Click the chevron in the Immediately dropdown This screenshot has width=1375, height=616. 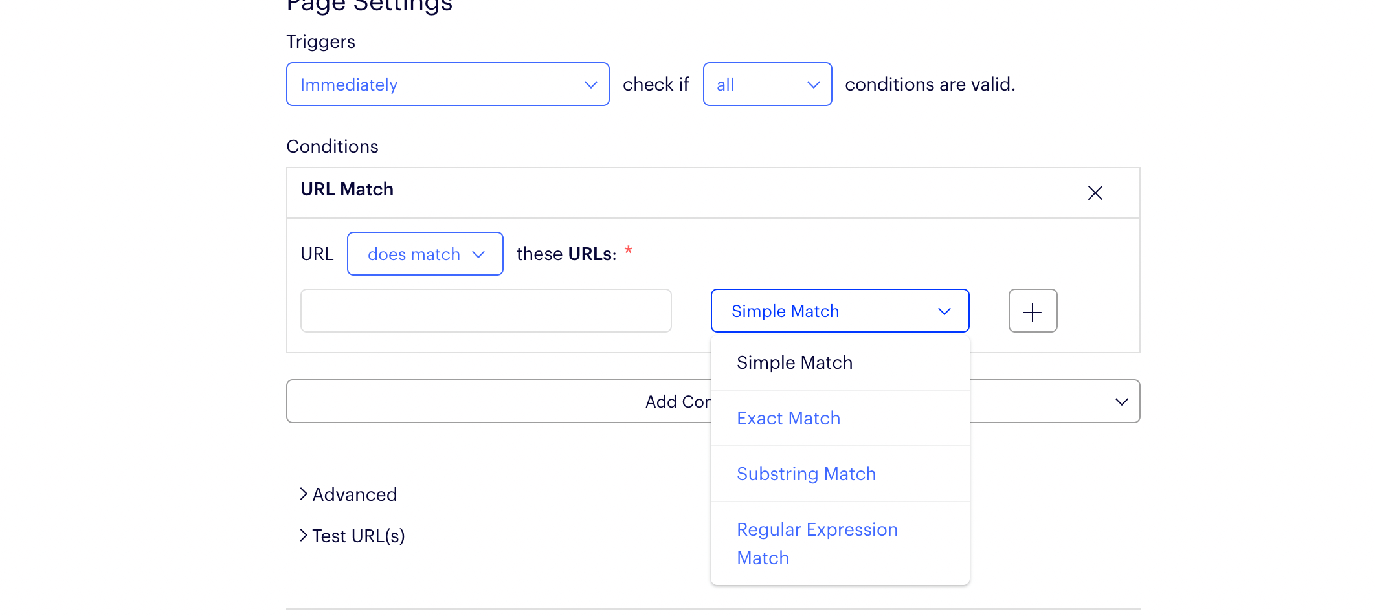coord(590,85)
